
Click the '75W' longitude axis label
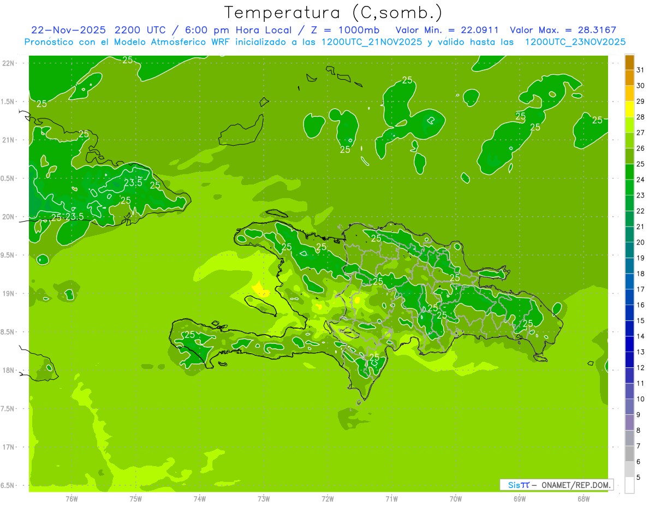point(136,499)
